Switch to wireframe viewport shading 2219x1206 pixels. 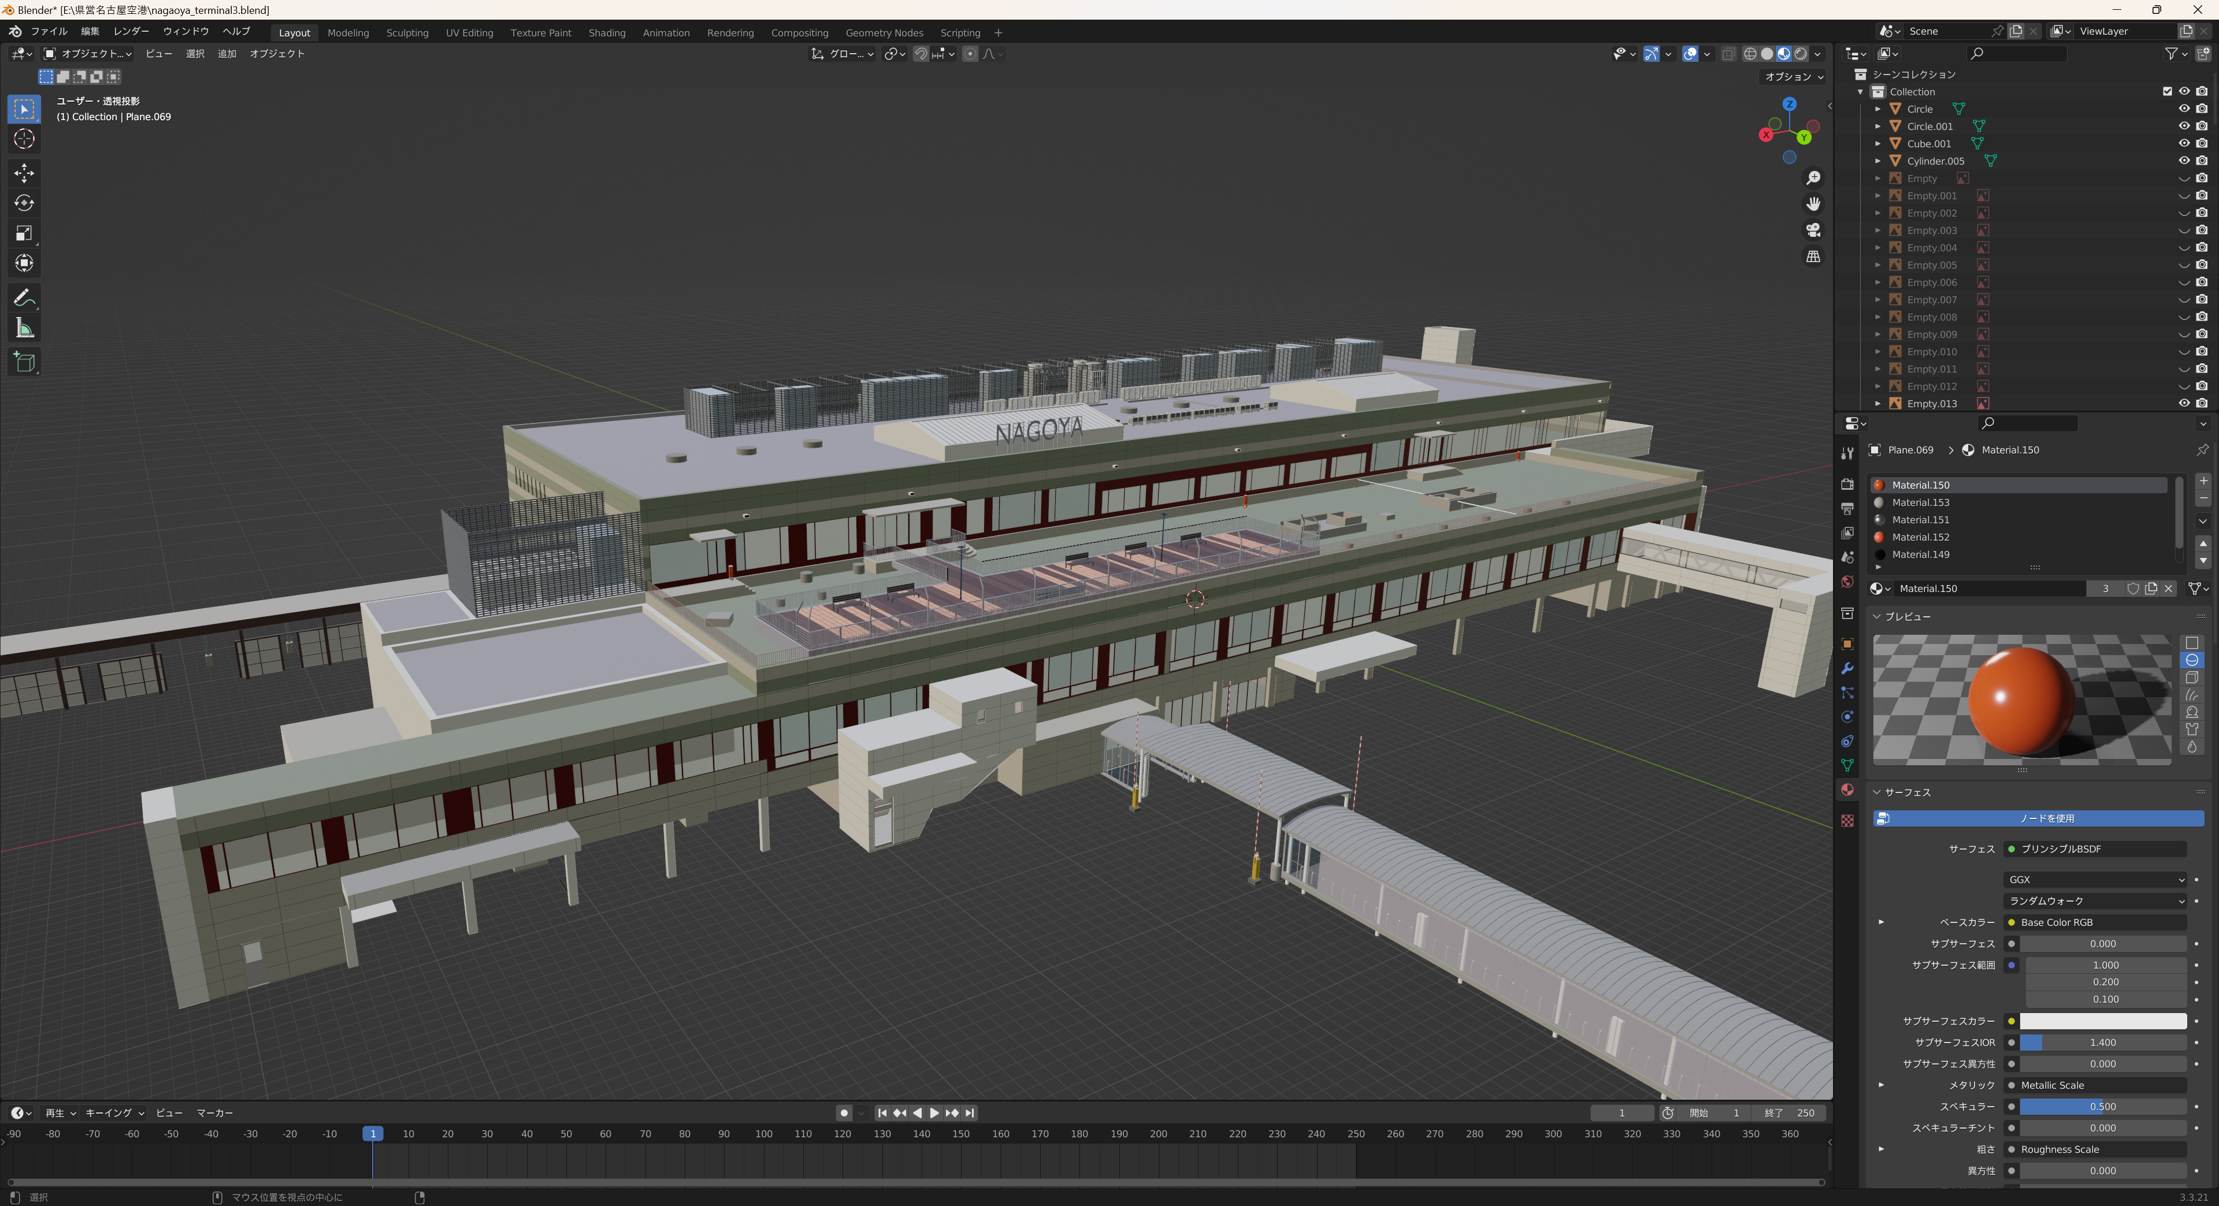coord(1750,53)
